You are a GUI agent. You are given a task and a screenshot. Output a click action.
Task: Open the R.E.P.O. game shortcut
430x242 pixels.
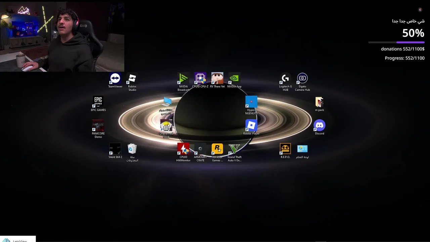(285, 151)
